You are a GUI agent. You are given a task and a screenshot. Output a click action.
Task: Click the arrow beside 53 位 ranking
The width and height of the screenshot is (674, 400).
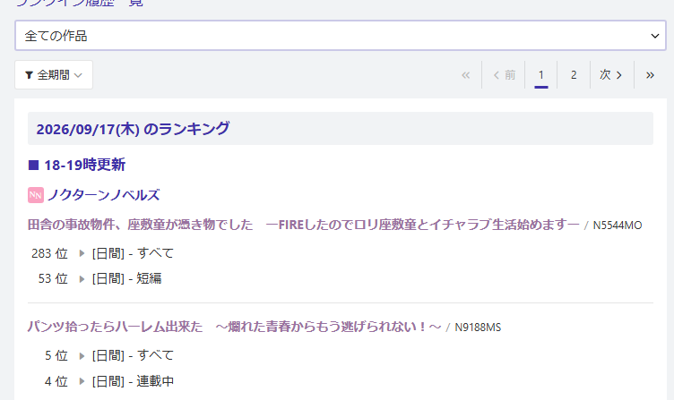(82, 279)
